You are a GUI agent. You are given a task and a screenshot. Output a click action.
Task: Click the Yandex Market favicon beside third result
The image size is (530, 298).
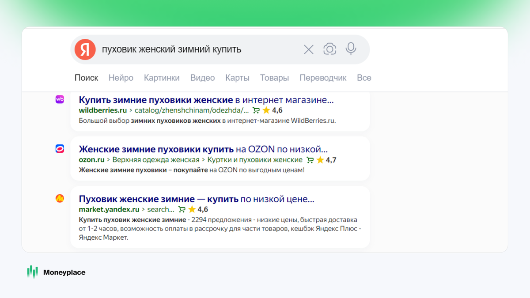pos(60,198)
